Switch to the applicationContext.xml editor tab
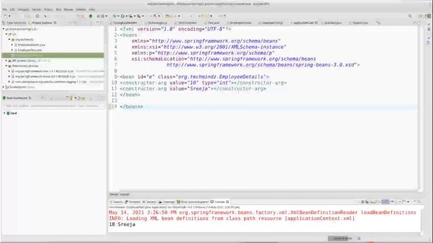This screenshot has width=433, height=243. point(303,23)
